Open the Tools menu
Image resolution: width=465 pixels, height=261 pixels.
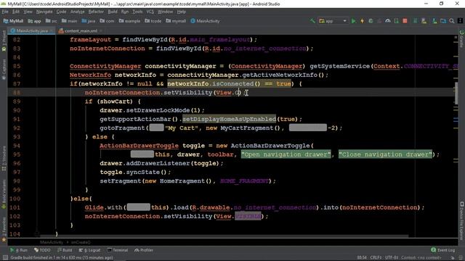tap(137, 12)
